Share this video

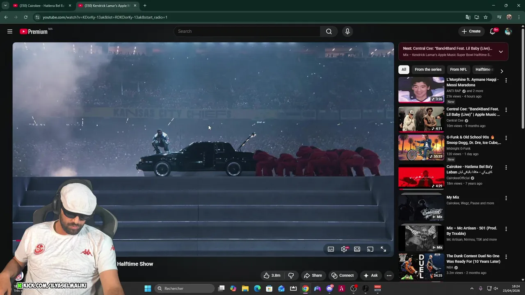click(313, 275)
